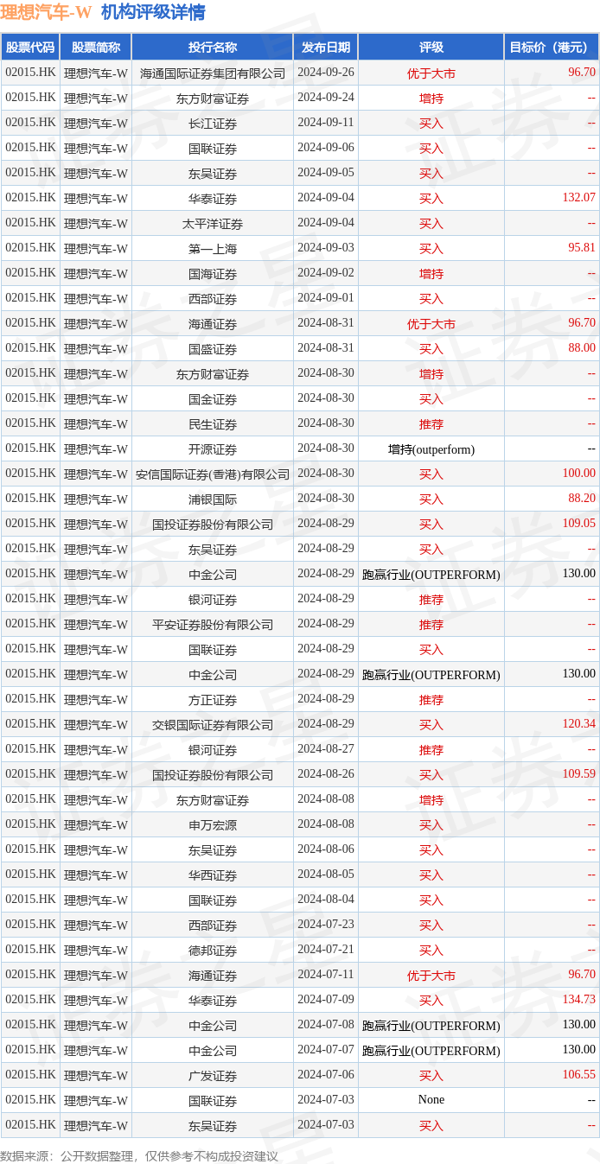Select the 海通国际证券集团有限公司 cell
This screenshot has width=600, height=1164.
click(213, 73)
